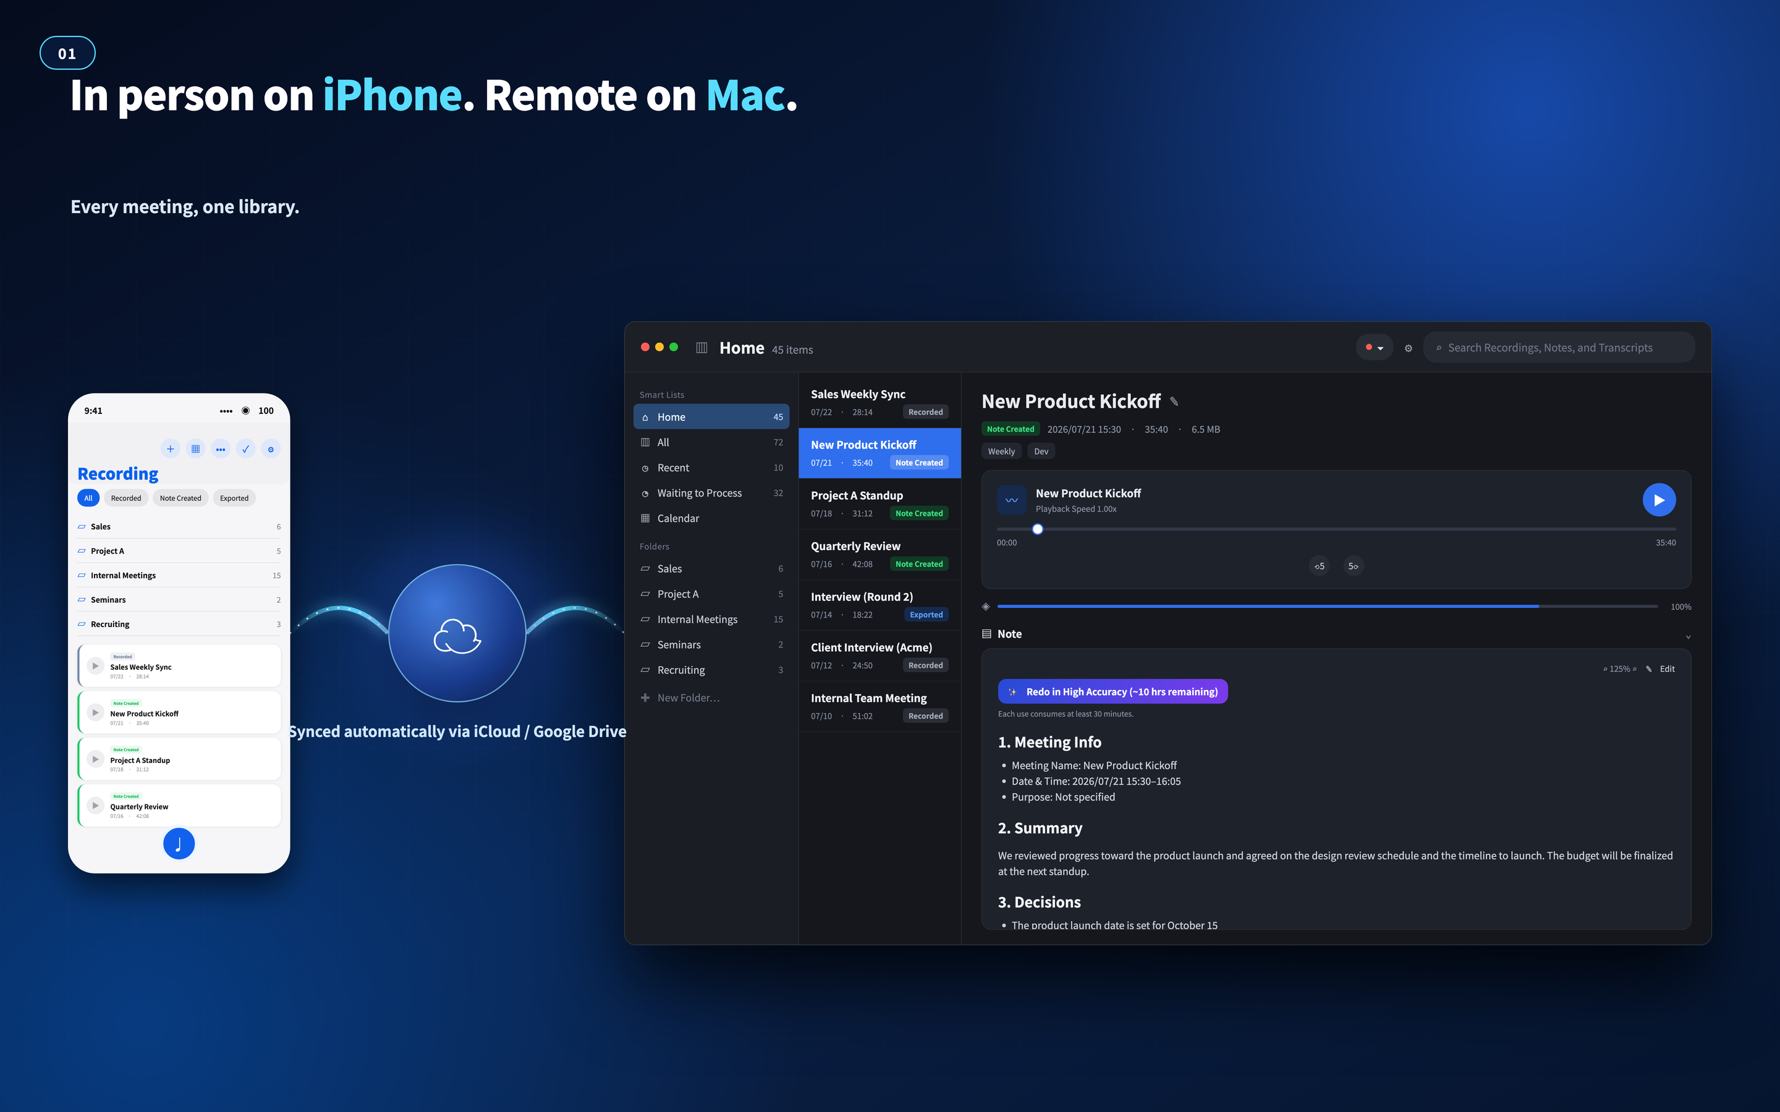
Task: Play Sales Weekly Sync on the phone
Action: [x=95, y=667]
